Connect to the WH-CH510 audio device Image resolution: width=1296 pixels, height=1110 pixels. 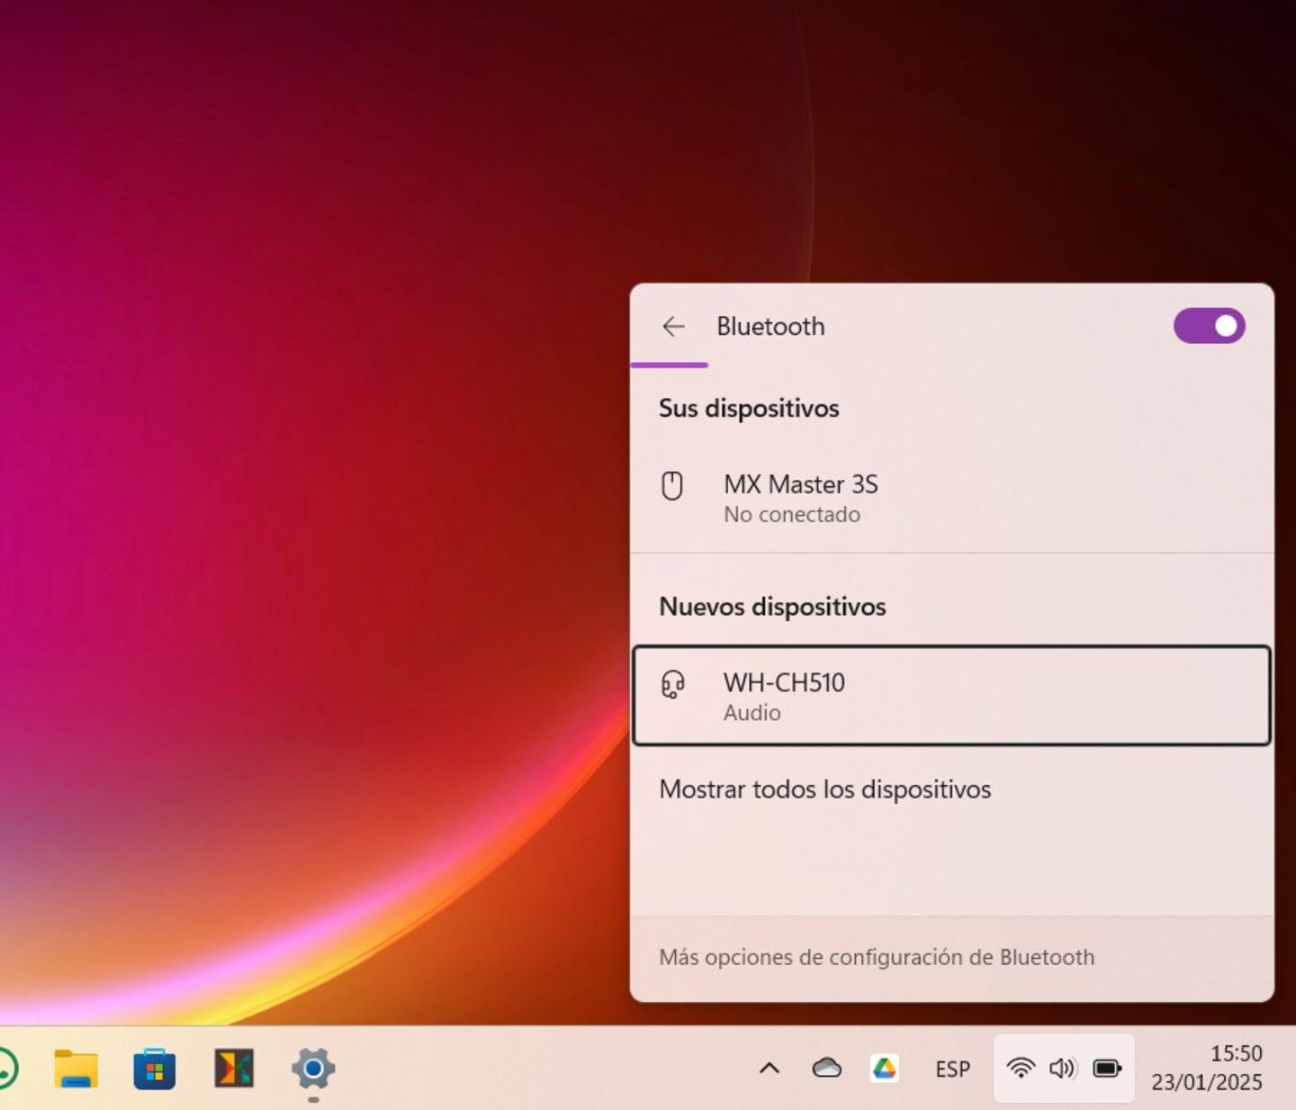coord(952,696)
